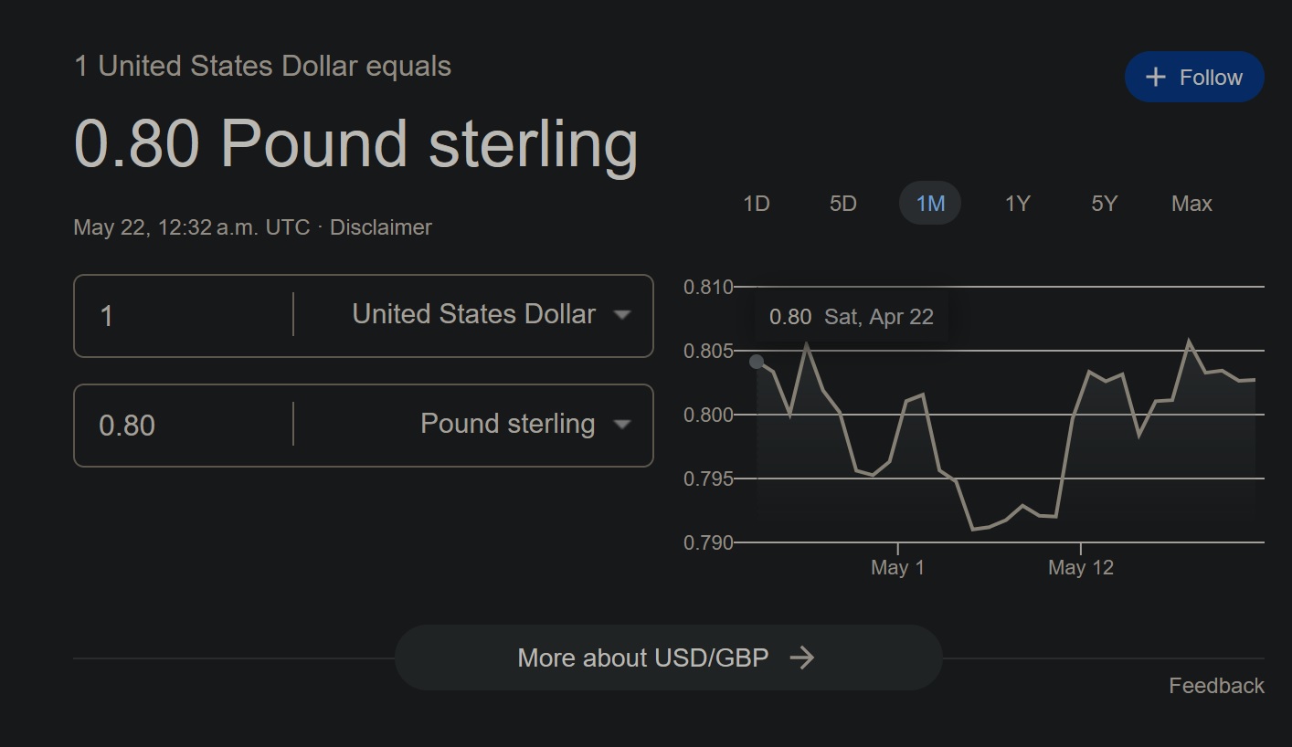
Task: Click the May 12 label on chart axis
Action: (1081, 568)
